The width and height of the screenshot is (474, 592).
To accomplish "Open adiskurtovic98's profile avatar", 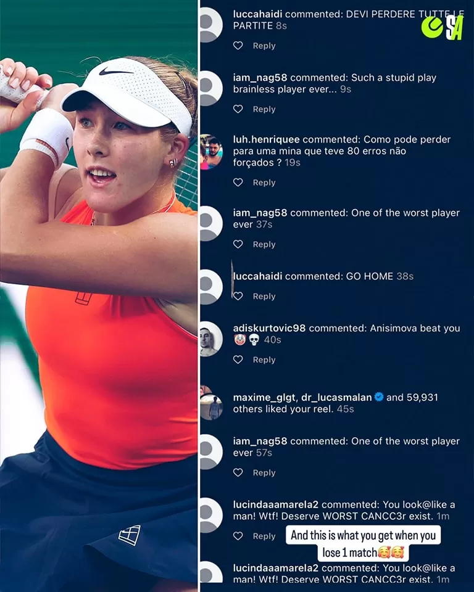I will [x=211, y=339].
